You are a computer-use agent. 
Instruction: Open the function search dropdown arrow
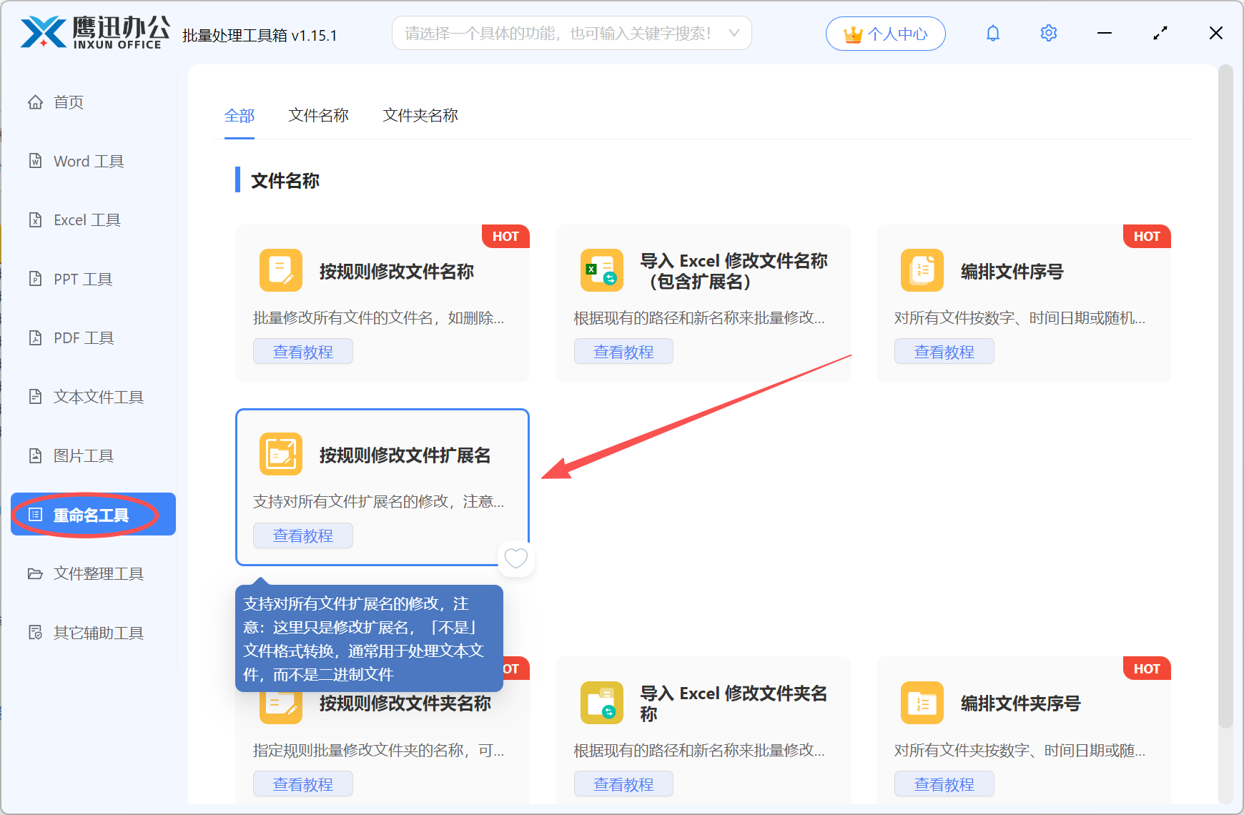tap(734, 33)
